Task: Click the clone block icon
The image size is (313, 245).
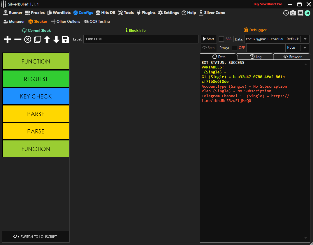Action: (38, 39)
